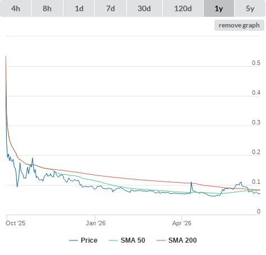
Task: Show the 5y price history
Action: 250,8
